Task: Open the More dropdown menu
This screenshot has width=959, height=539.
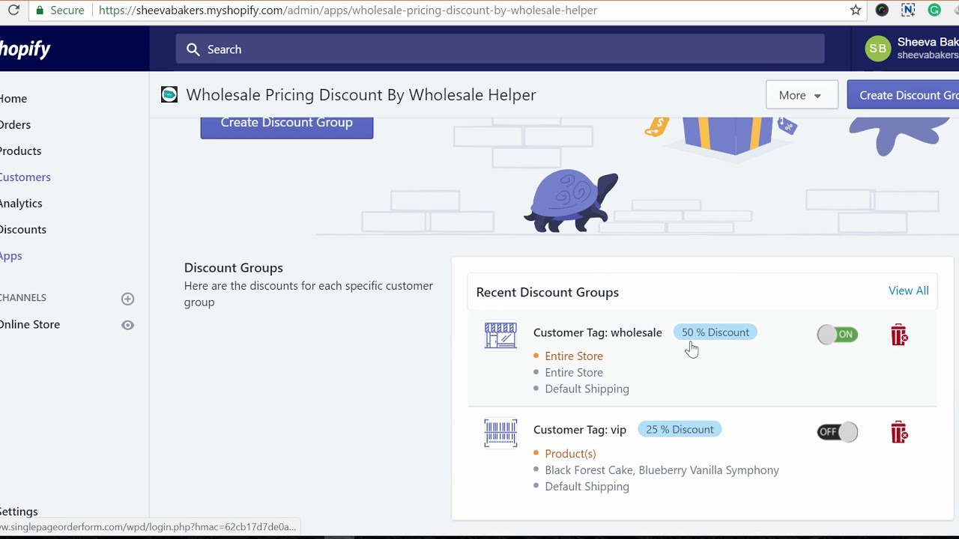Action: (801, 95)
